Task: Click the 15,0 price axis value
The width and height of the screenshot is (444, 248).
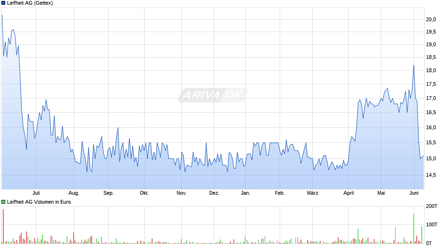Action: click(x=431, y=158)
